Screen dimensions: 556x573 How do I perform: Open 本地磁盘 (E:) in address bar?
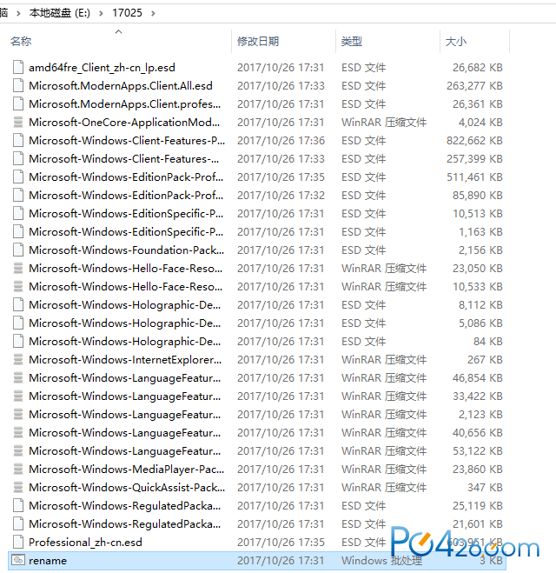click(59, 13)
